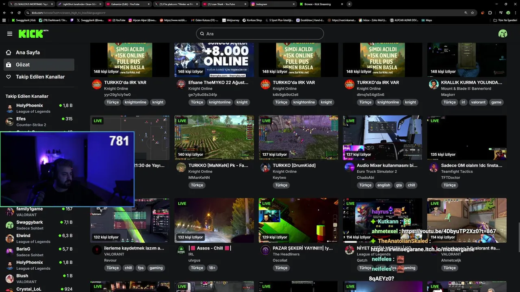520x292 pixels.
Task: Open the browser zoom magnifier icon
Action: tap(466, 13)
